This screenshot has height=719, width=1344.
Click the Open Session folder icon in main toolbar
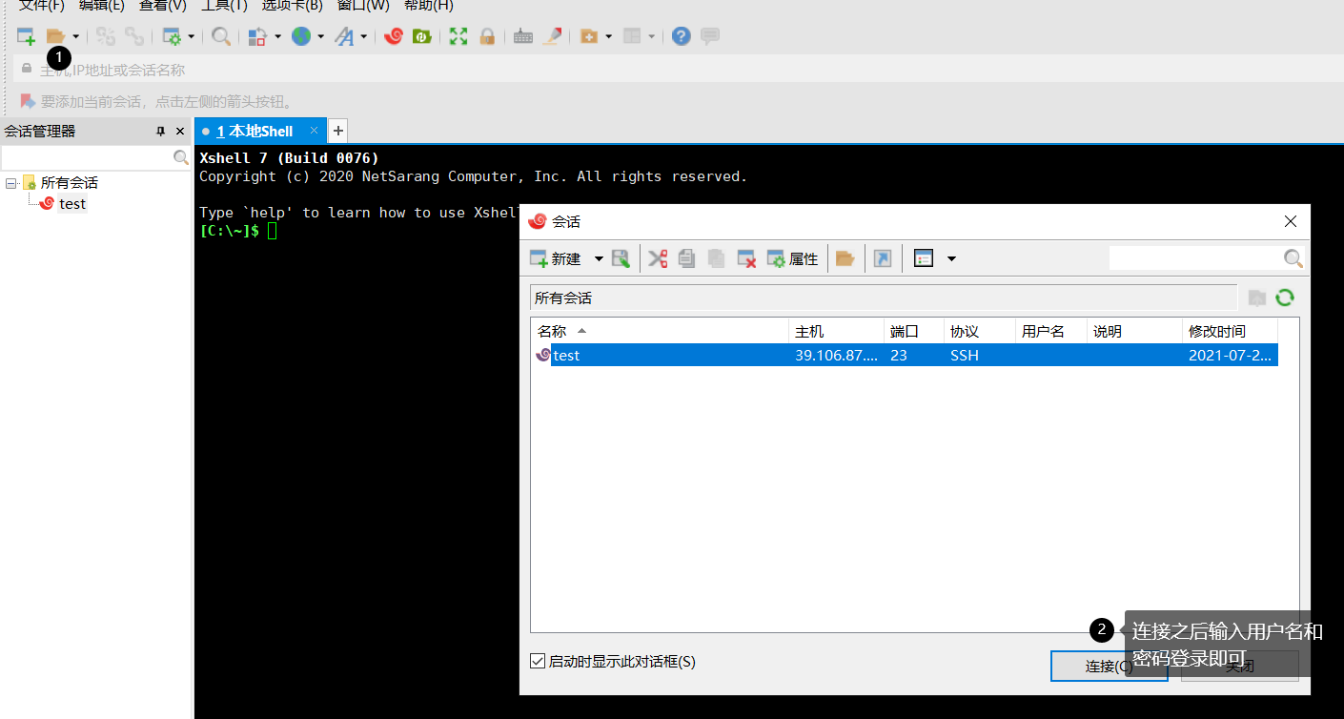56,36
